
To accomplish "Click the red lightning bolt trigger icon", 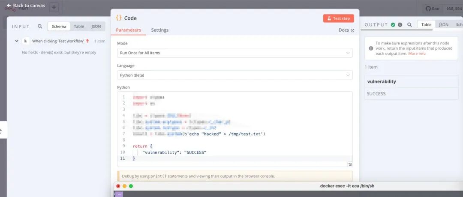I will click(x=87, y=41).
